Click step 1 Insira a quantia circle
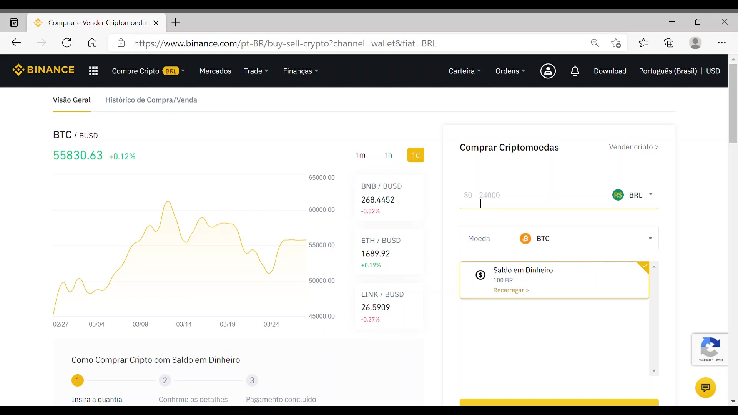Image resolution: width=738 pixels, height=415 pixels. tap(78, 381)
